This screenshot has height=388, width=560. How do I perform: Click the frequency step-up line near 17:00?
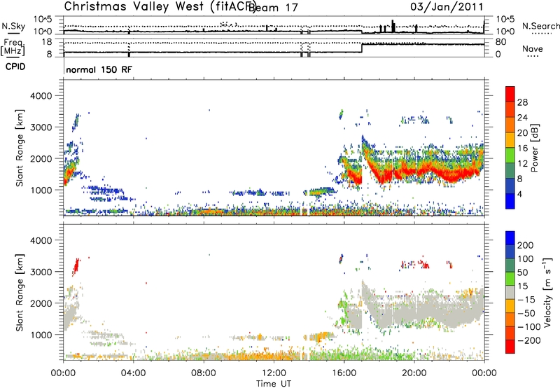(x=362, y=48)
